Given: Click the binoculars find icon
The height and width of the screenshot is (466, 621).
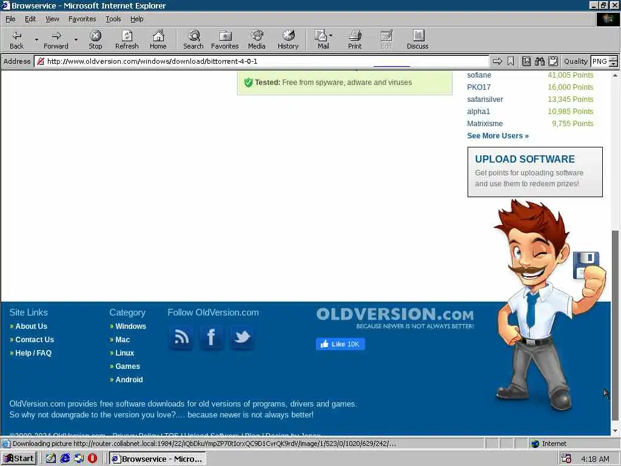Looking at the screenshot, I should (539, 61).
